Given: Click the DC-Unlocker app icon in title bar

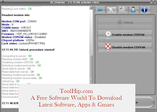Looking at the screenshot, I should point(2,2).
